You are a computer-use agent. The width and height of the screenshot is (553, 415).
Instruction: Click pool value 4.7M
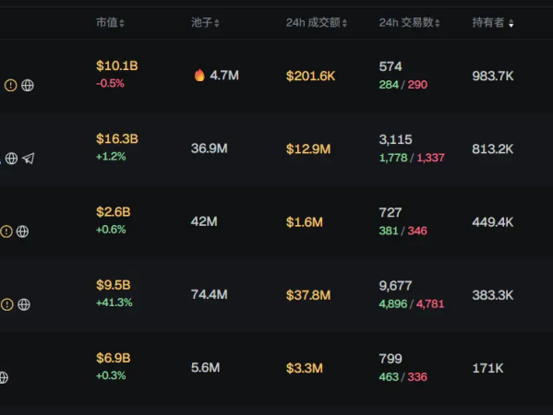pyautogui.click(x=224, y=76)
